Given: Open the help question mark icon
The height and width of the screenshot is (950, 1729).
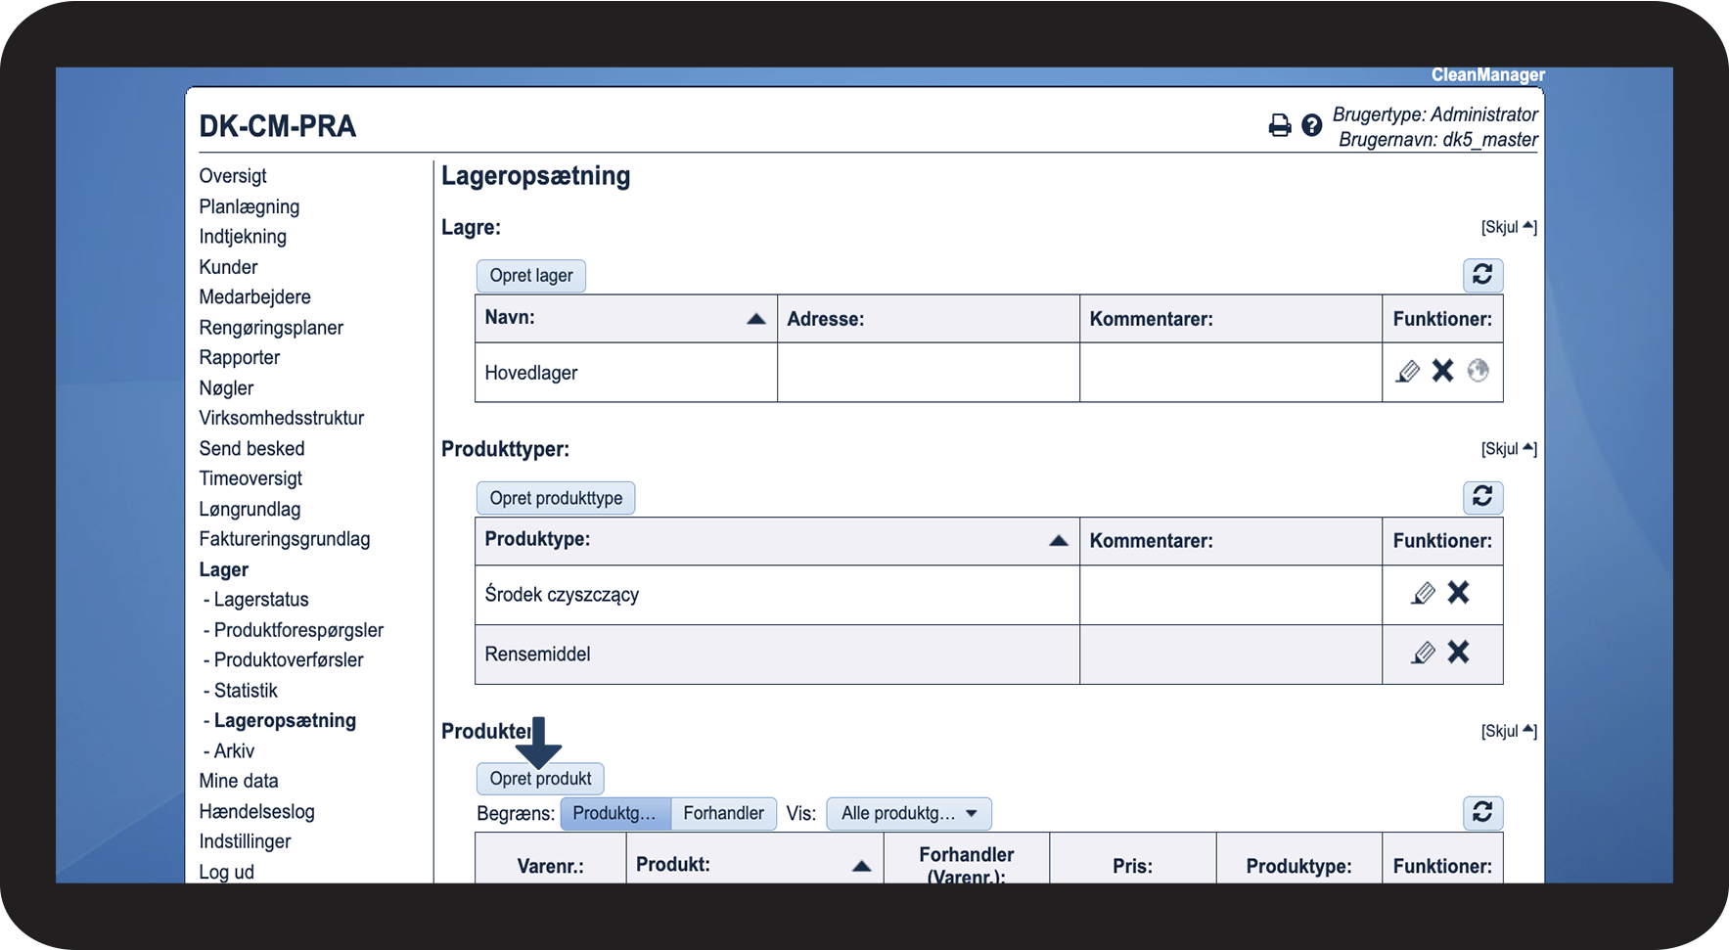Looking at the screenshot, I should 1311,125.
